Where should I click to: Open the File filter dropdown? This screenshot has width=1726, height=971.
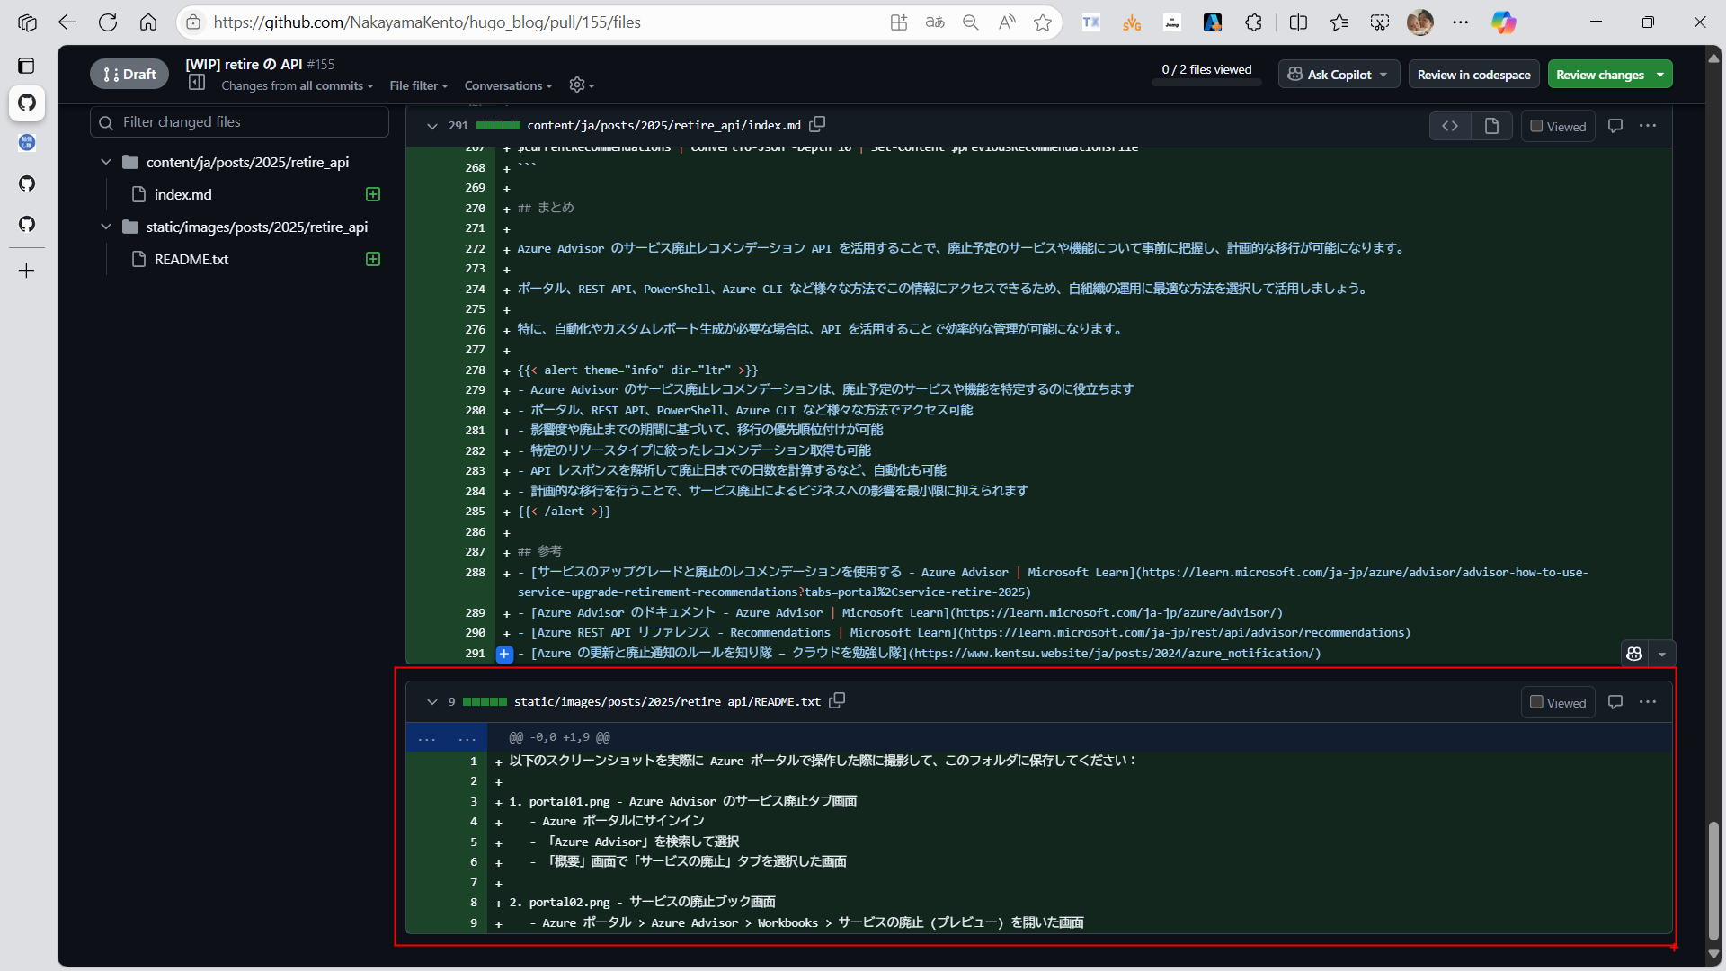point(418,85)
